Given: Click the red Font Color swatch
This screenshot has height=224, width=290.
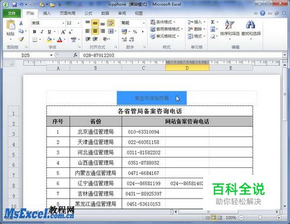Looking at the screenshot, I should click(60, 40).
